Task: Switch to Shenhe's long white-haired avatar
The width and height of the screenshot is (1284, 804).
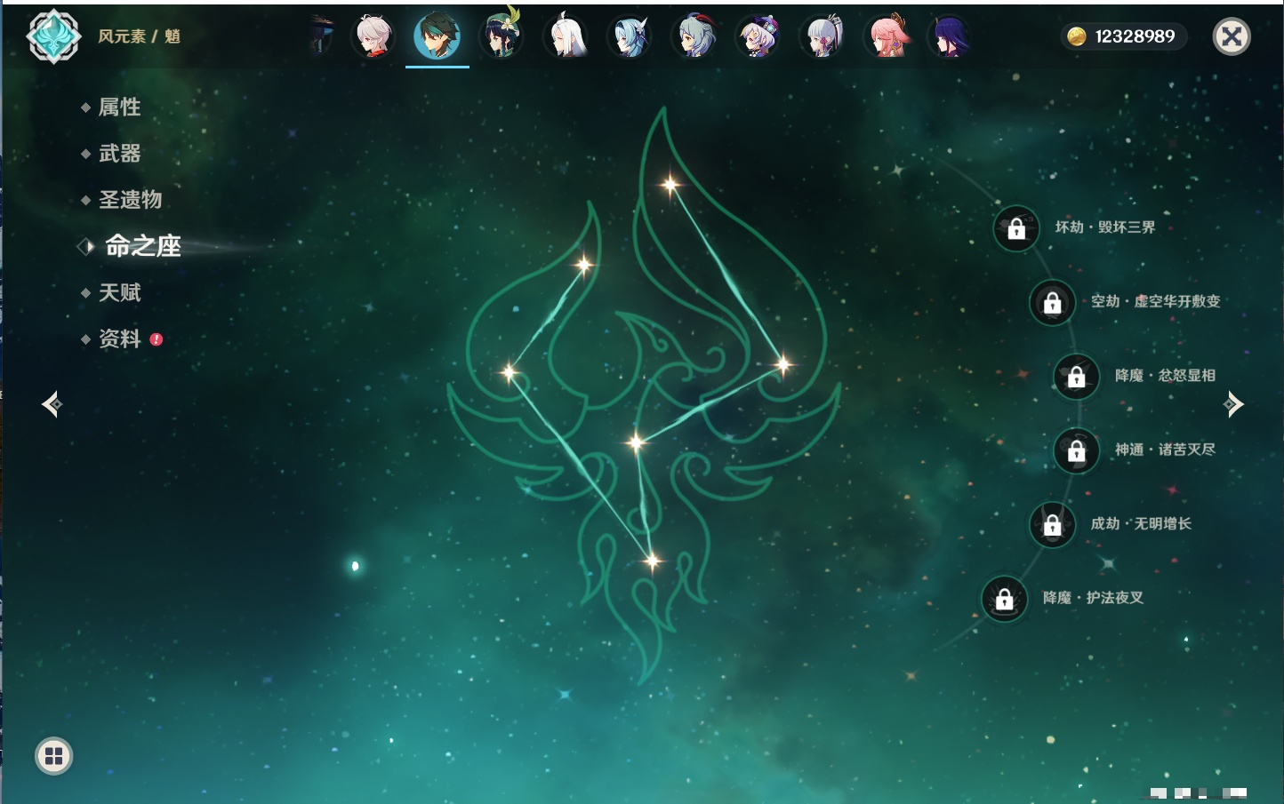Action: [566, 36]
